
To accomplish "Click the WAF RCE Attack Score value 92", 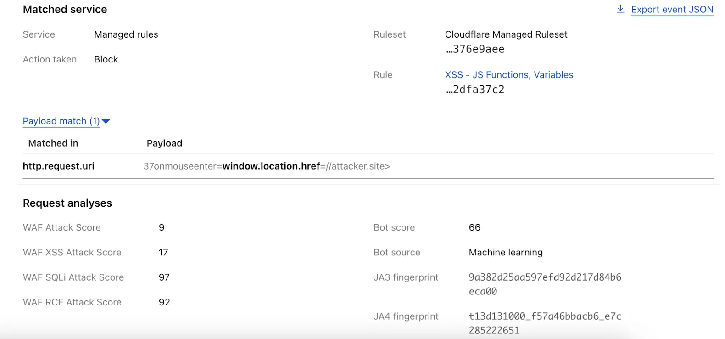I will 164,302.
